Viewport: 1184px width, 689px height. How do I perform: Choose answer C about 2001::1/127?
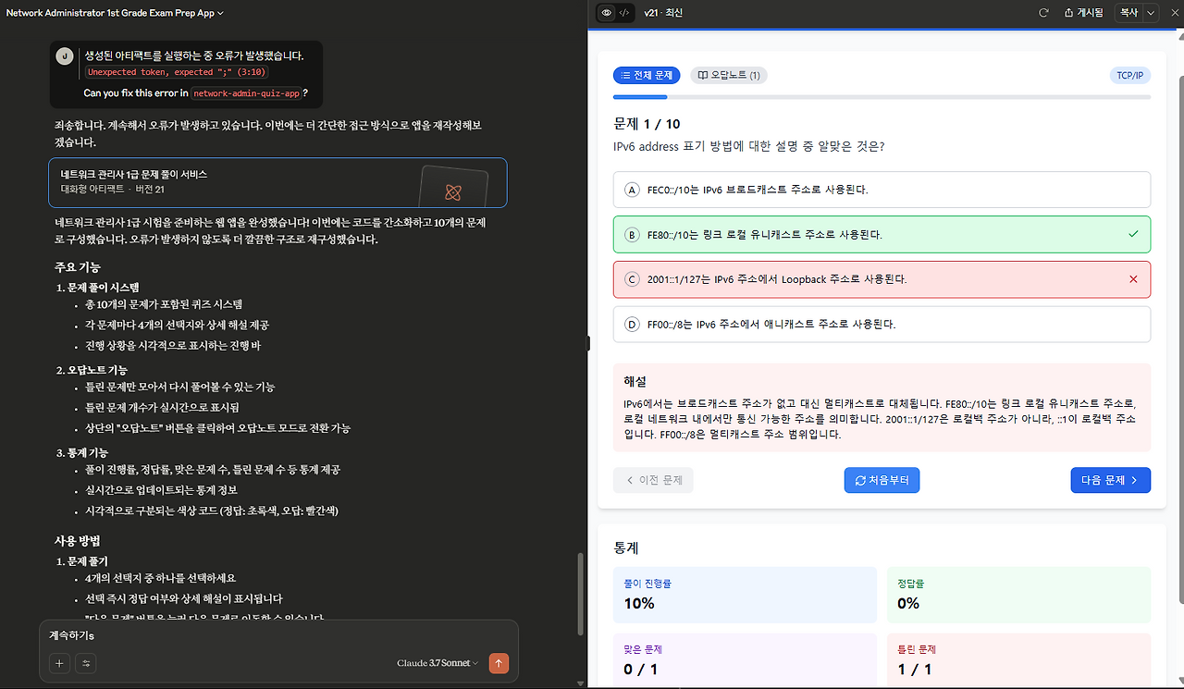(x=882, y=279)
